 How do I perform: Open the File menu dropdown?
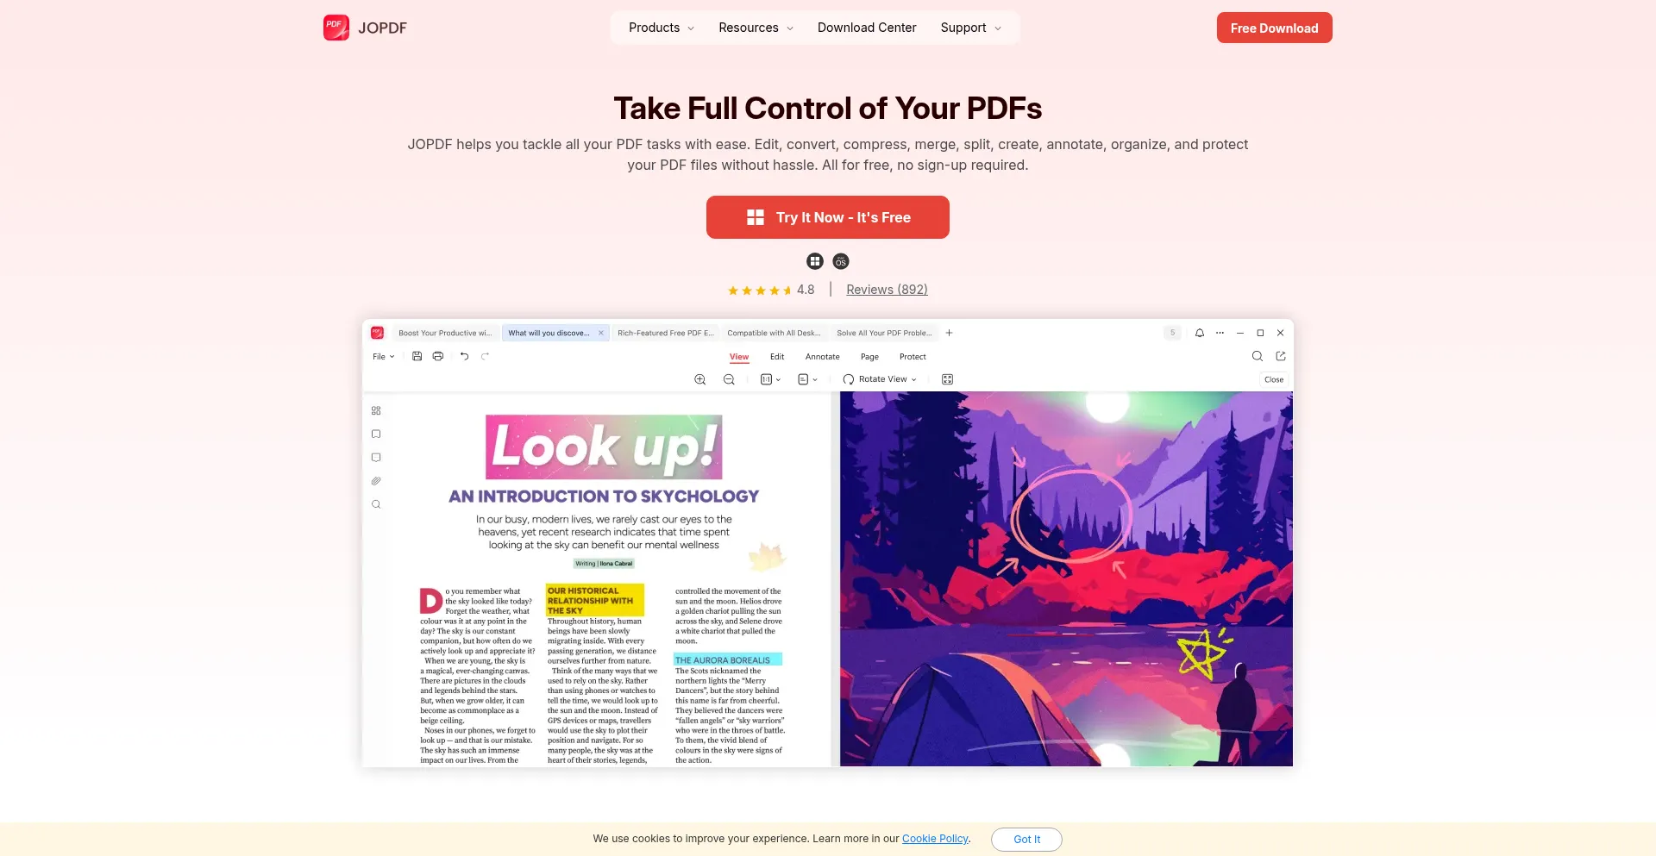[x=383, y=357]
